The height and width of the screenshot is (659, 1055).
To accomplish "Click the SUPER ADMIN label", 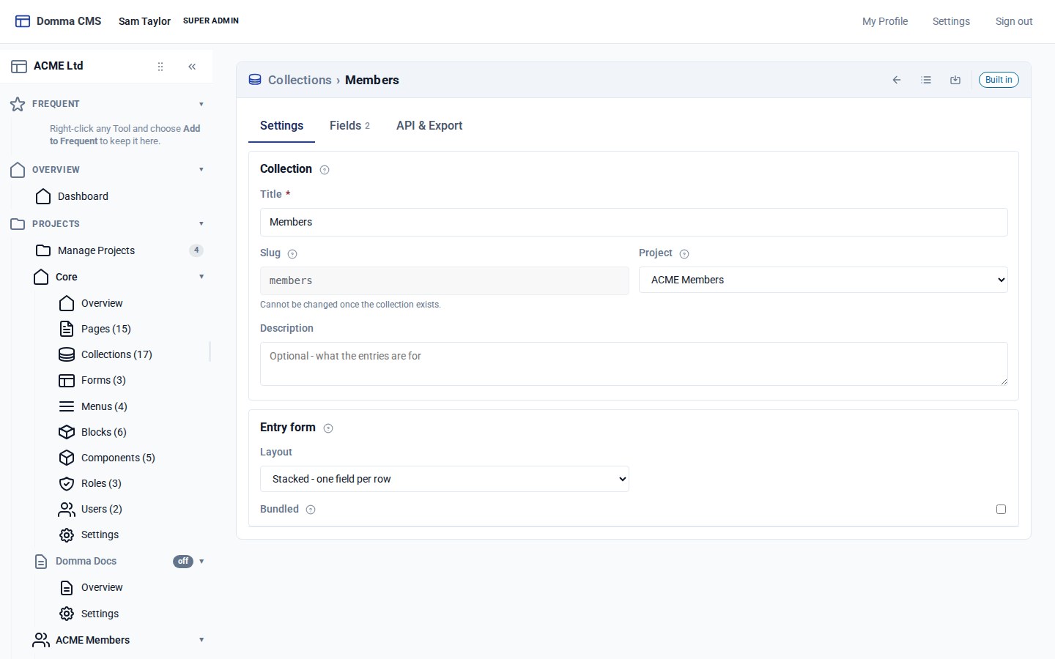I will (x=211, y=21).
